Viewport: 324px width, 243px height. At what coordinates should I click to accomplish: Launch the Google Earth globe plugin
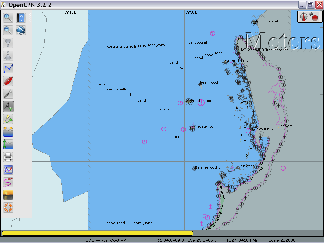[x=21, y=30]
